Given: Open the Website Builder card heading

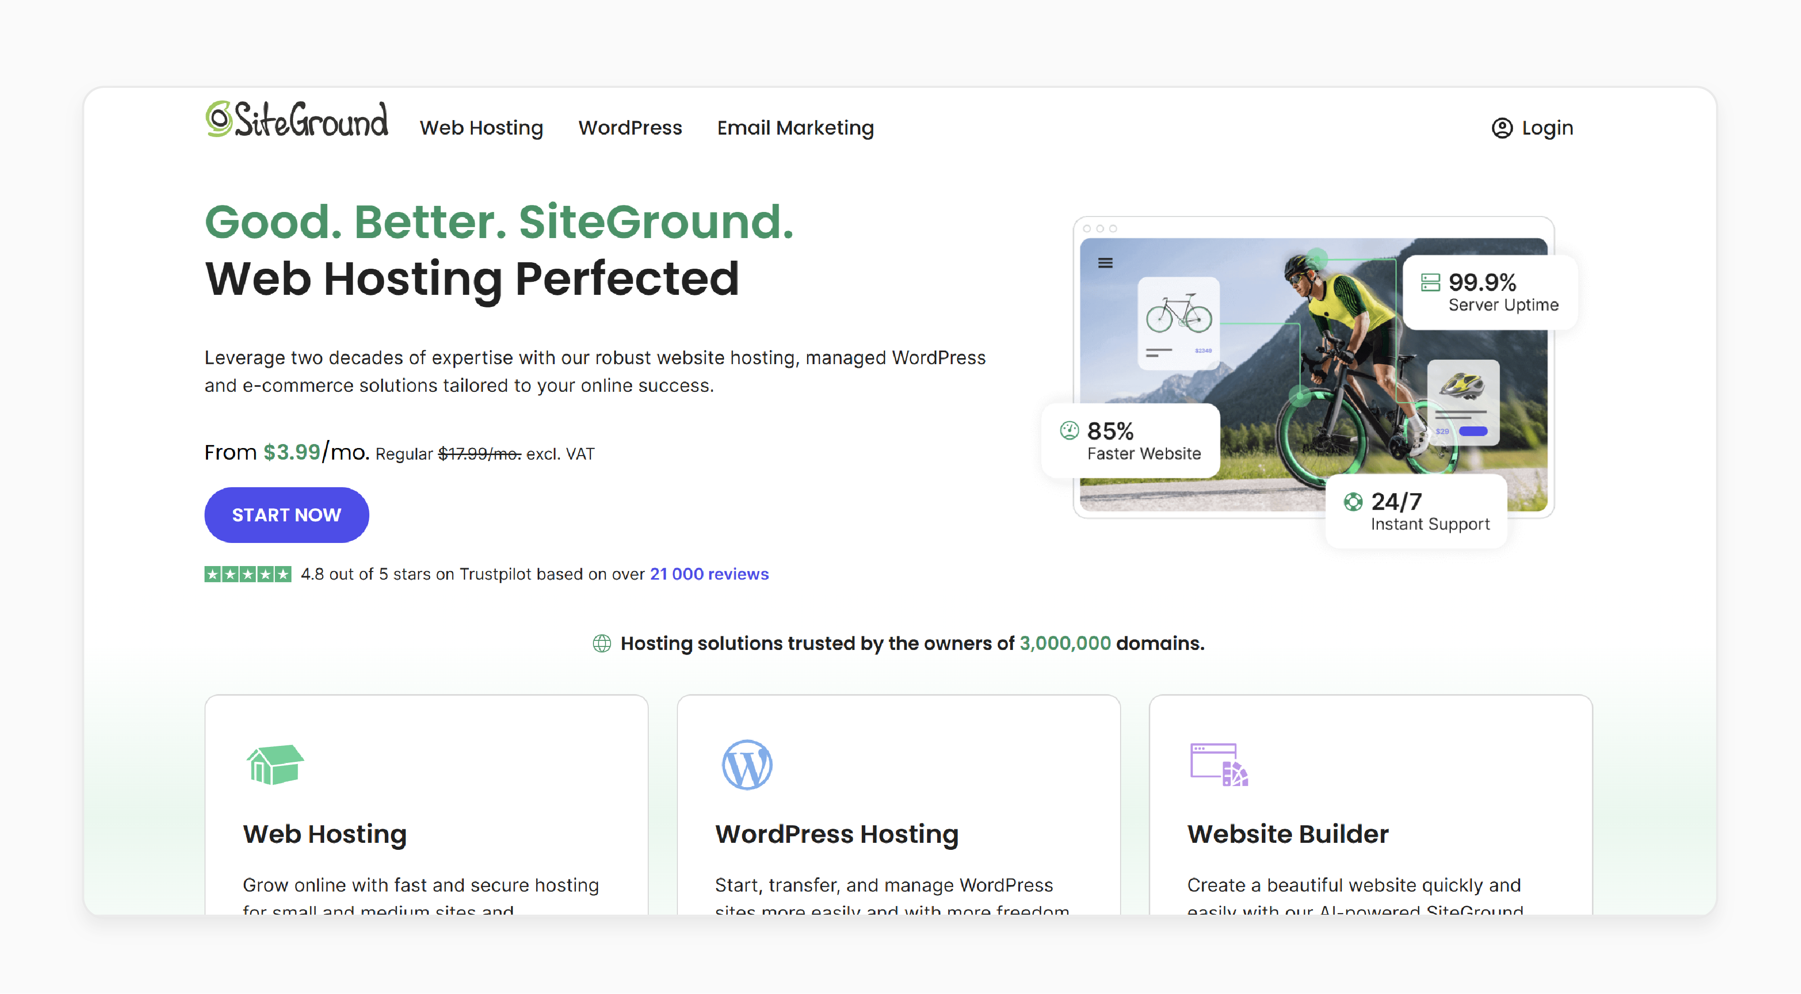Looking at the screenshot, I should click(1288, 834).
